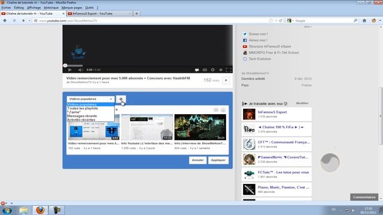The image size is (383, 215).
Task: Open the Marque-pages menu
Action: click(x=72, y=8)
